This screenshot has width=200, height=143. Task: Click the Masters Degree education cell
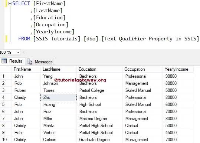click(x=99, y=119)
